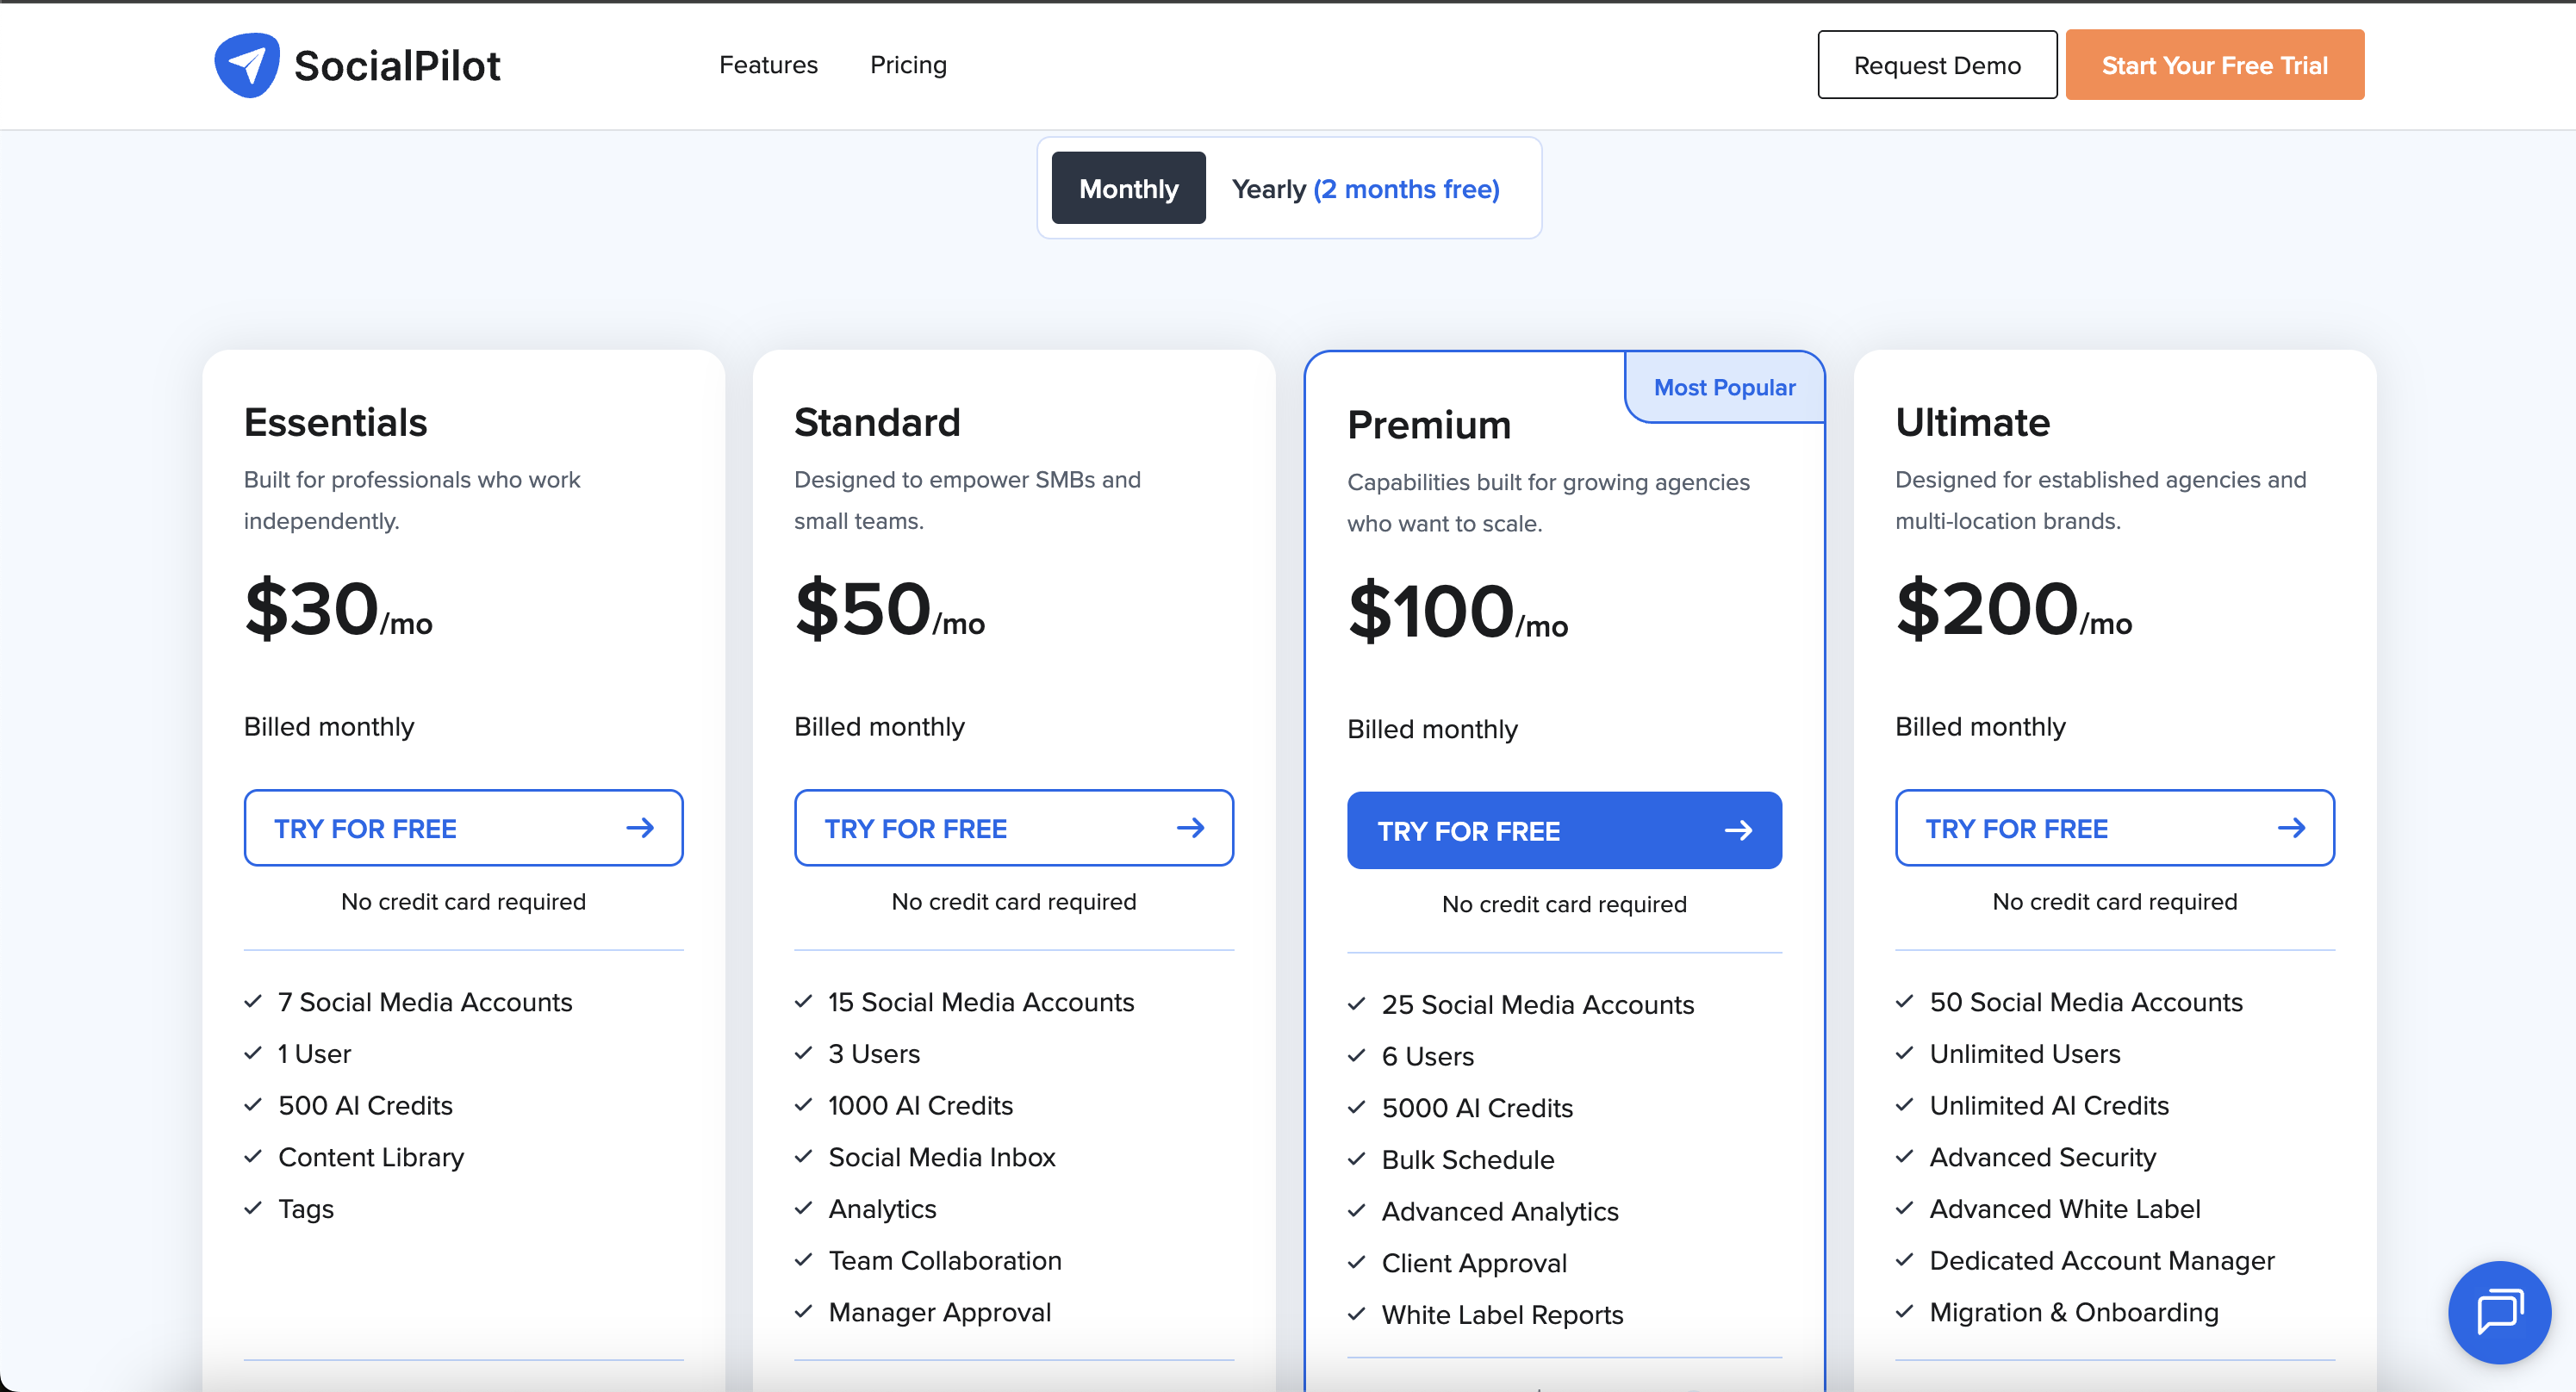Click the SocialPilot paper-plane logo icon
The height and width of the screenshot is (1392, 2576).
(247, 65)
